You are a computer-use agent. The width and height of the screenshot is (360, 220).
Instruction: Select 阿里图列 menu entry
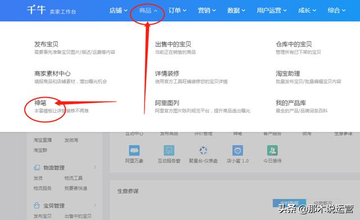pos(167,103)
